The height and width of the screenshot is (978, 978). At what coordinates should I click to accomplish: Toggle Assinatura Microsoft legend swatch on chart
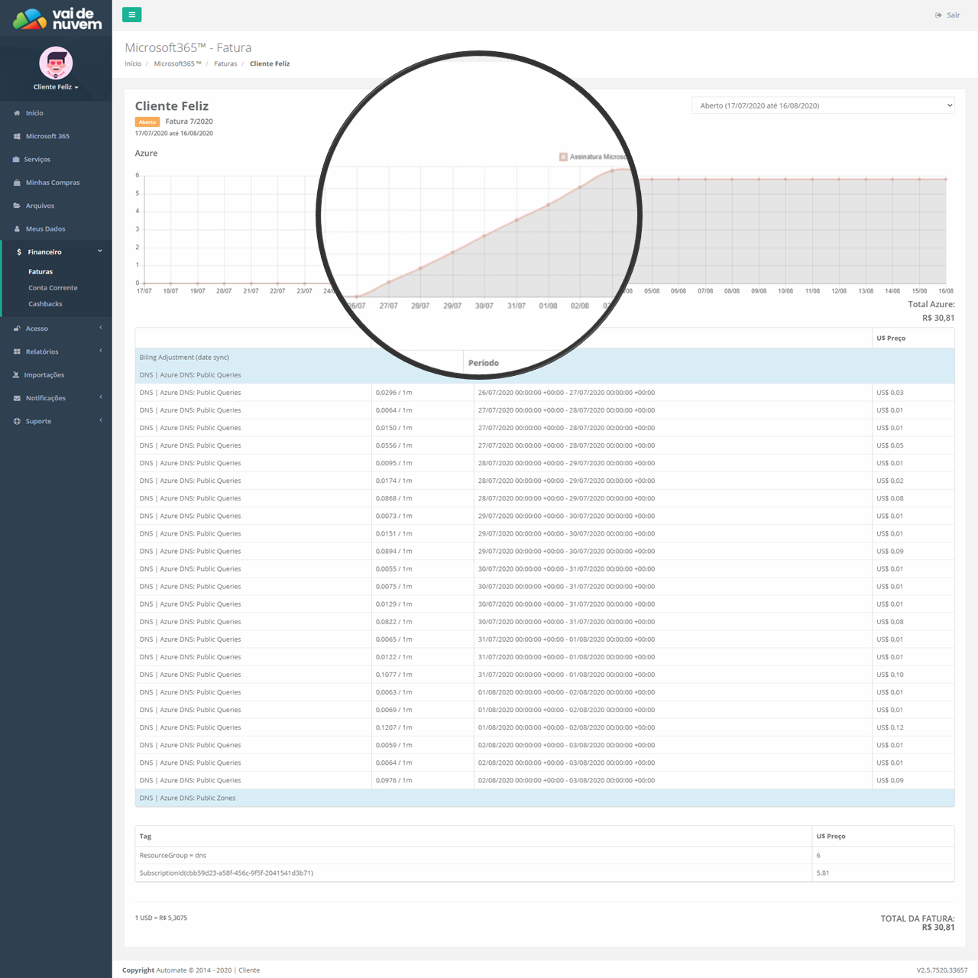563,157
